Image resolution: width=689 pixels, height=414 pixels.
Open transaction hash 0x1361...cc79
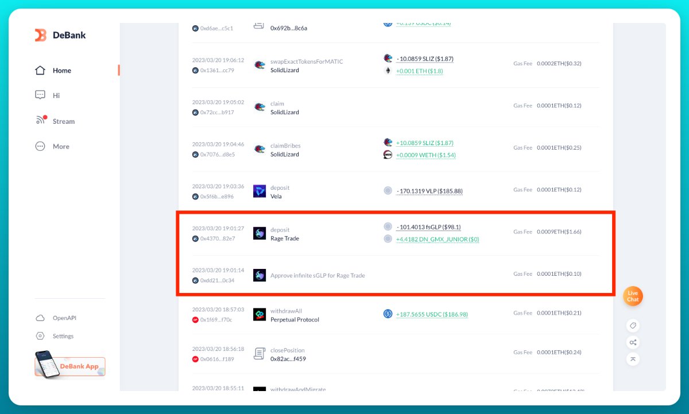point(217,71)
